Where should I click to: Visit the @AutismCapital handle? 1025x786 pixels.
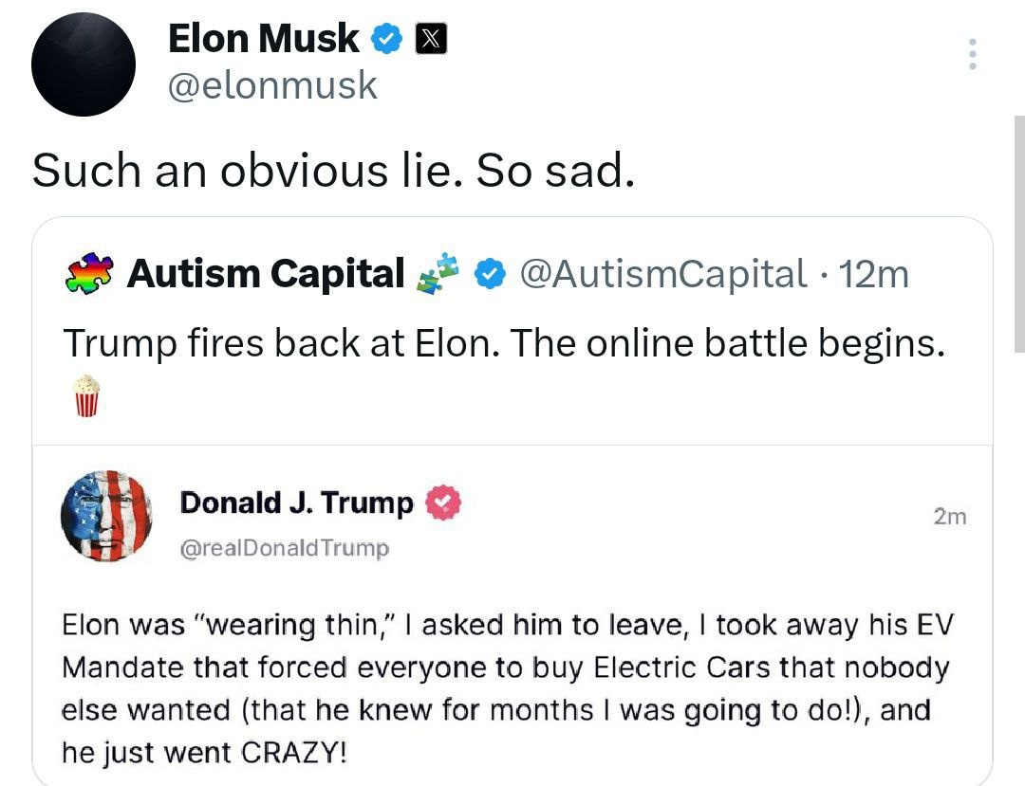pos(661,274)
